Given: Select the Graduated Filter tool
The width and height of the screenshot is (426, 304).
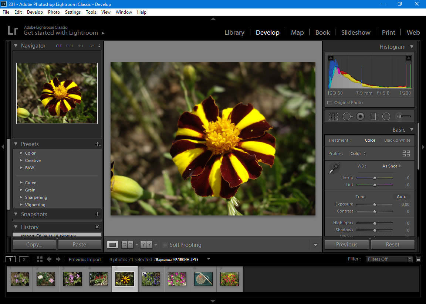Looking at the screenshot, I should 373,117.
